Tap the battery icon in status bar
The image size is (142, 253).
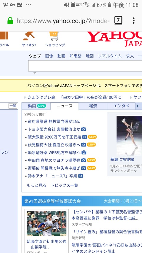[x=109, y=5]
